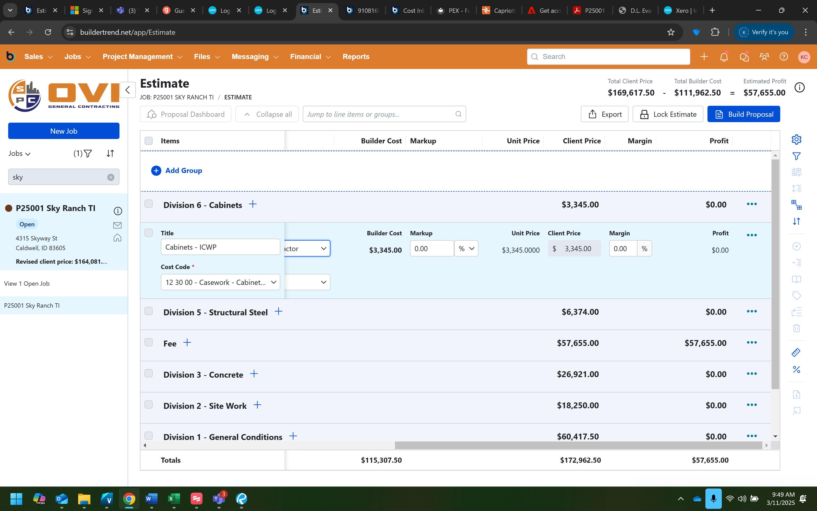This screenshot has height=511, width=817.
Task: Expand the Markup percent type dropdown
Action: click(x=466, y=249)
